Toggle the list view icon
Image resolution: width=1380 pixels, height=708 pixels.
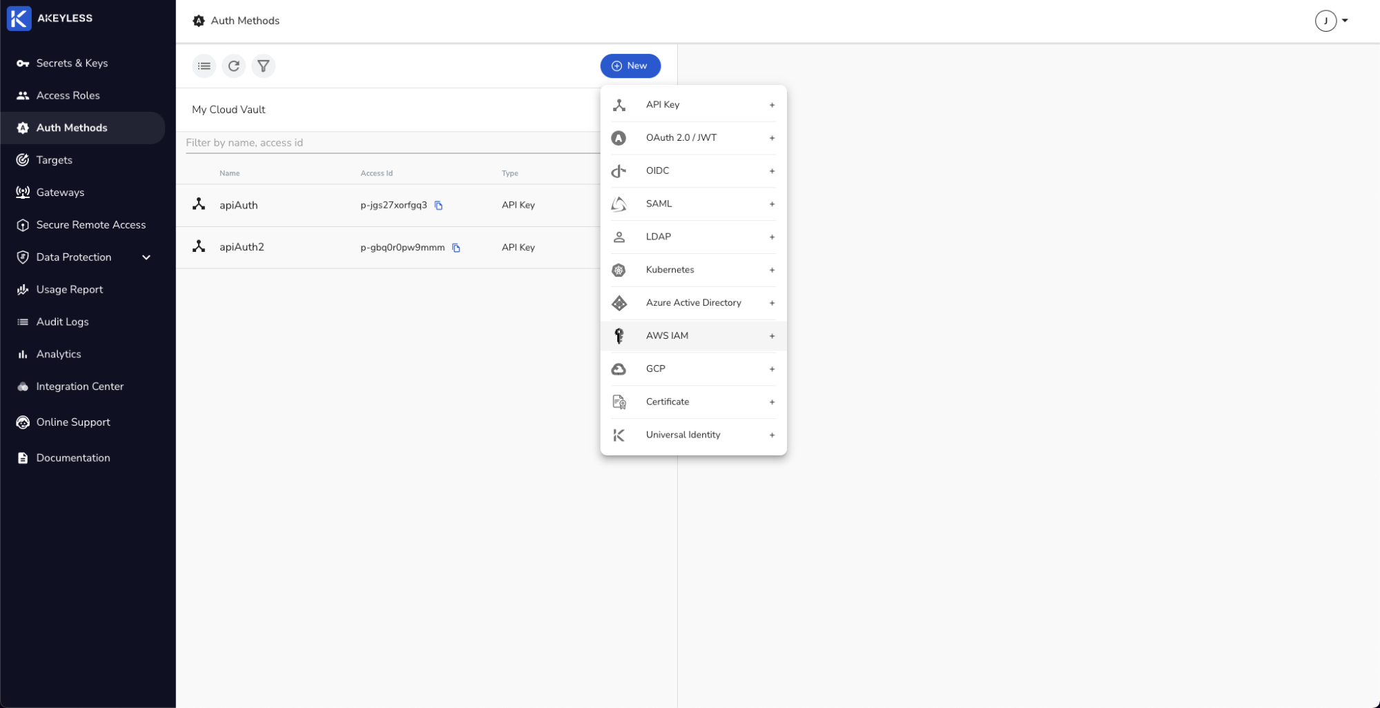click(x=204, y=66)
